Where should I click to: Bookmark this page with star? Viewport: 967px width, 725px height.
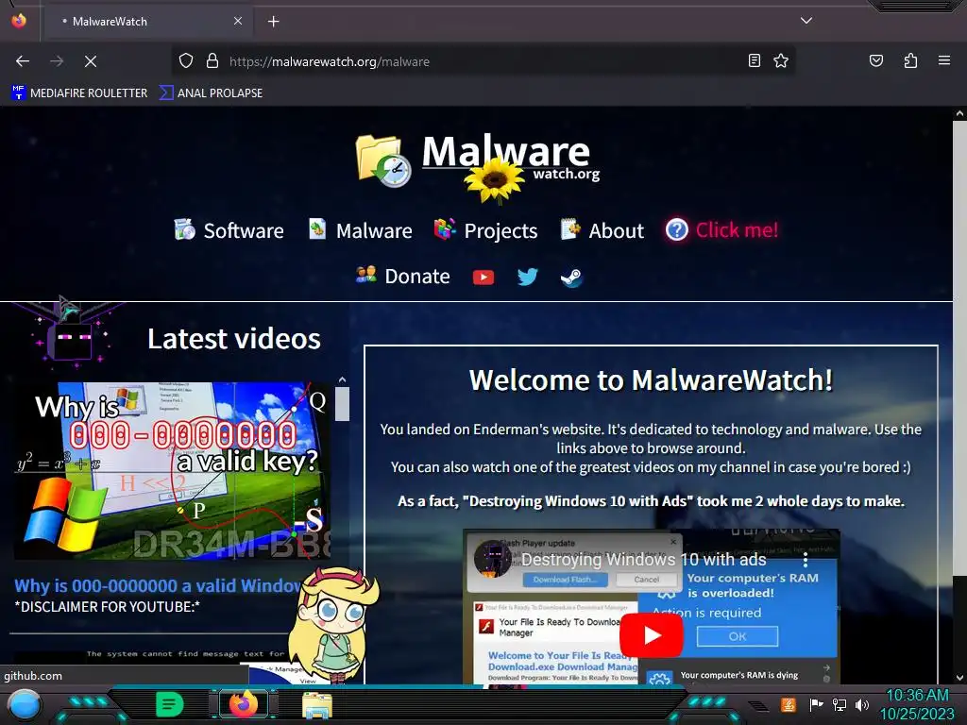pos(781,60)
